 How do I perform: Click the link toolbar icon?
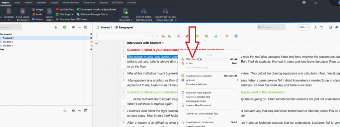click(215, 36)
